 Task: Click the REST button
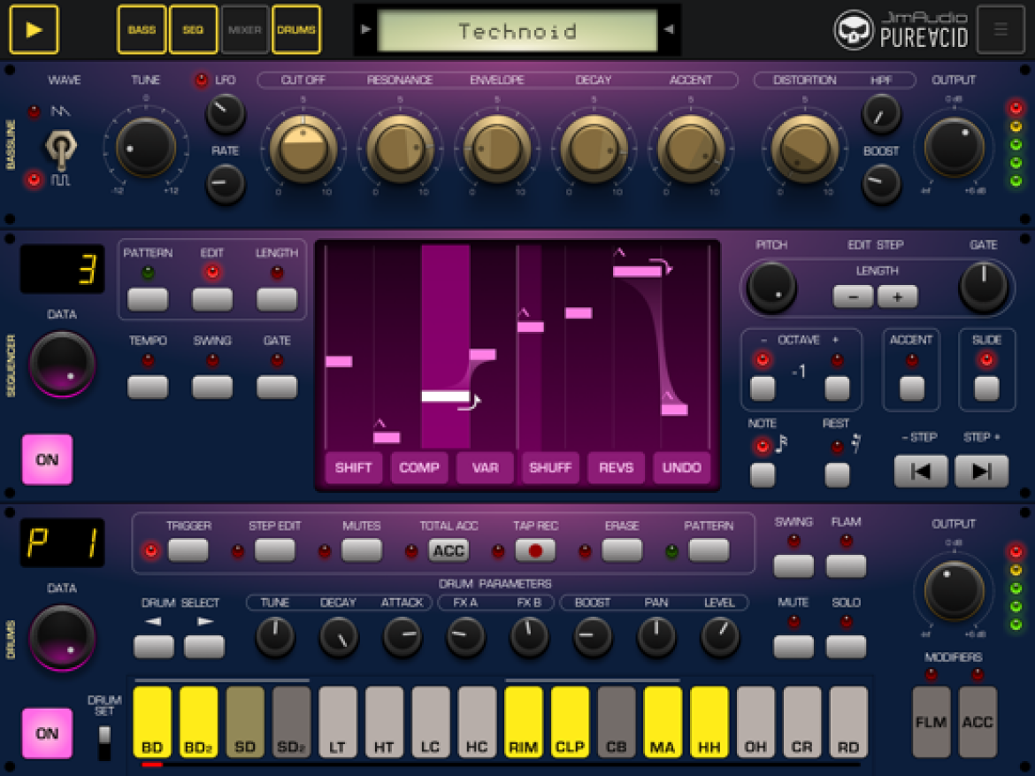837,475
